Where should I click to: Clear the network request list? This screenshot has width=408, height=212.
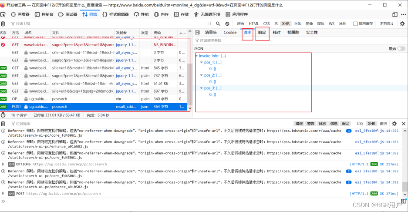pyautogui.click(x=3, y=24)
